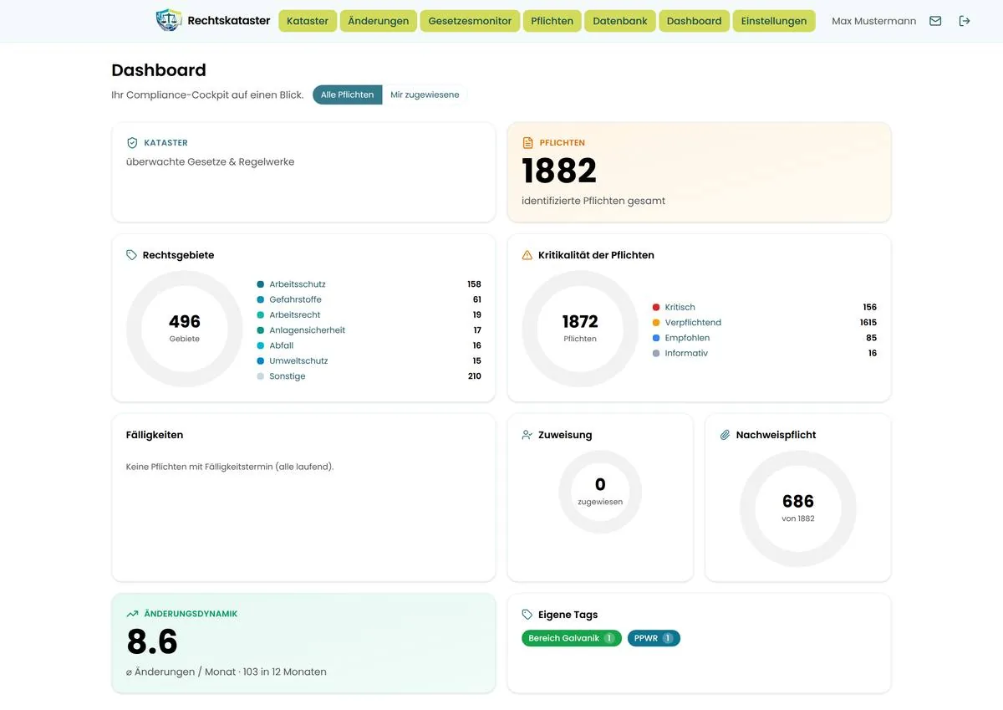1003x710 pixels.
Task: Select the Dashboard tab
Action: (694, 21)
